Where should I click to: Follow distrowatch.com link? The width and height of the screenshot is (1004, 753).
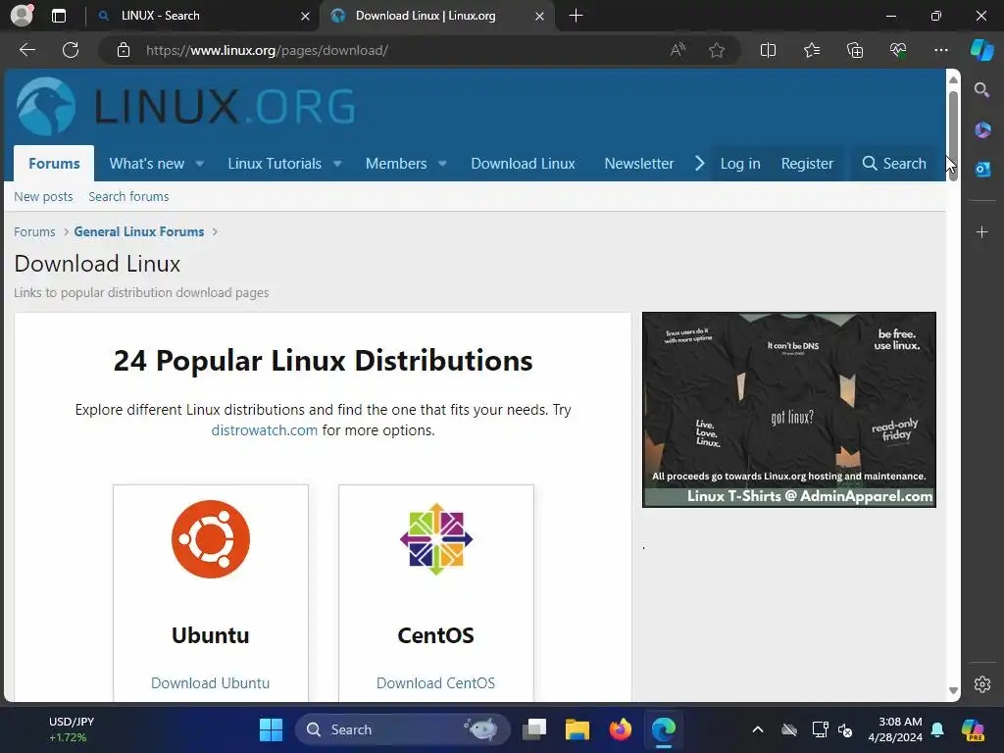click(x=265, y=430)
